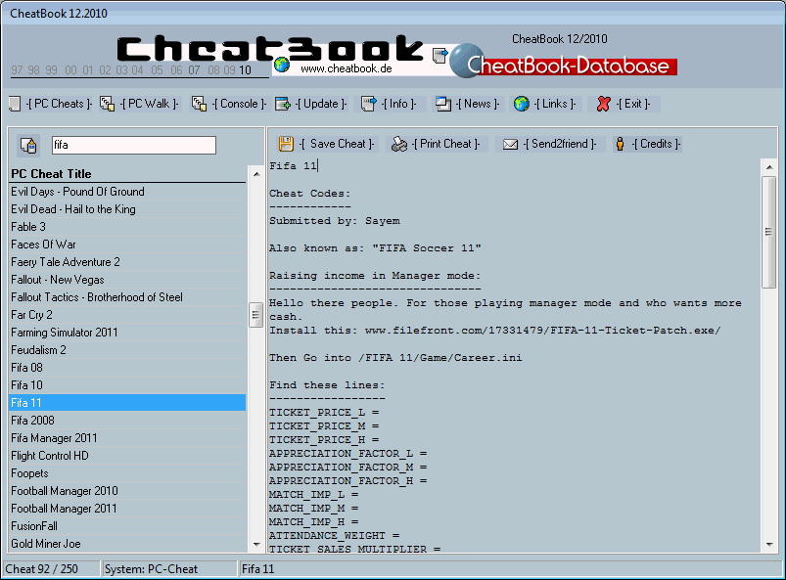
Task: Click the cheat text scrollbar thumb
Action: [x=769, y=232]
